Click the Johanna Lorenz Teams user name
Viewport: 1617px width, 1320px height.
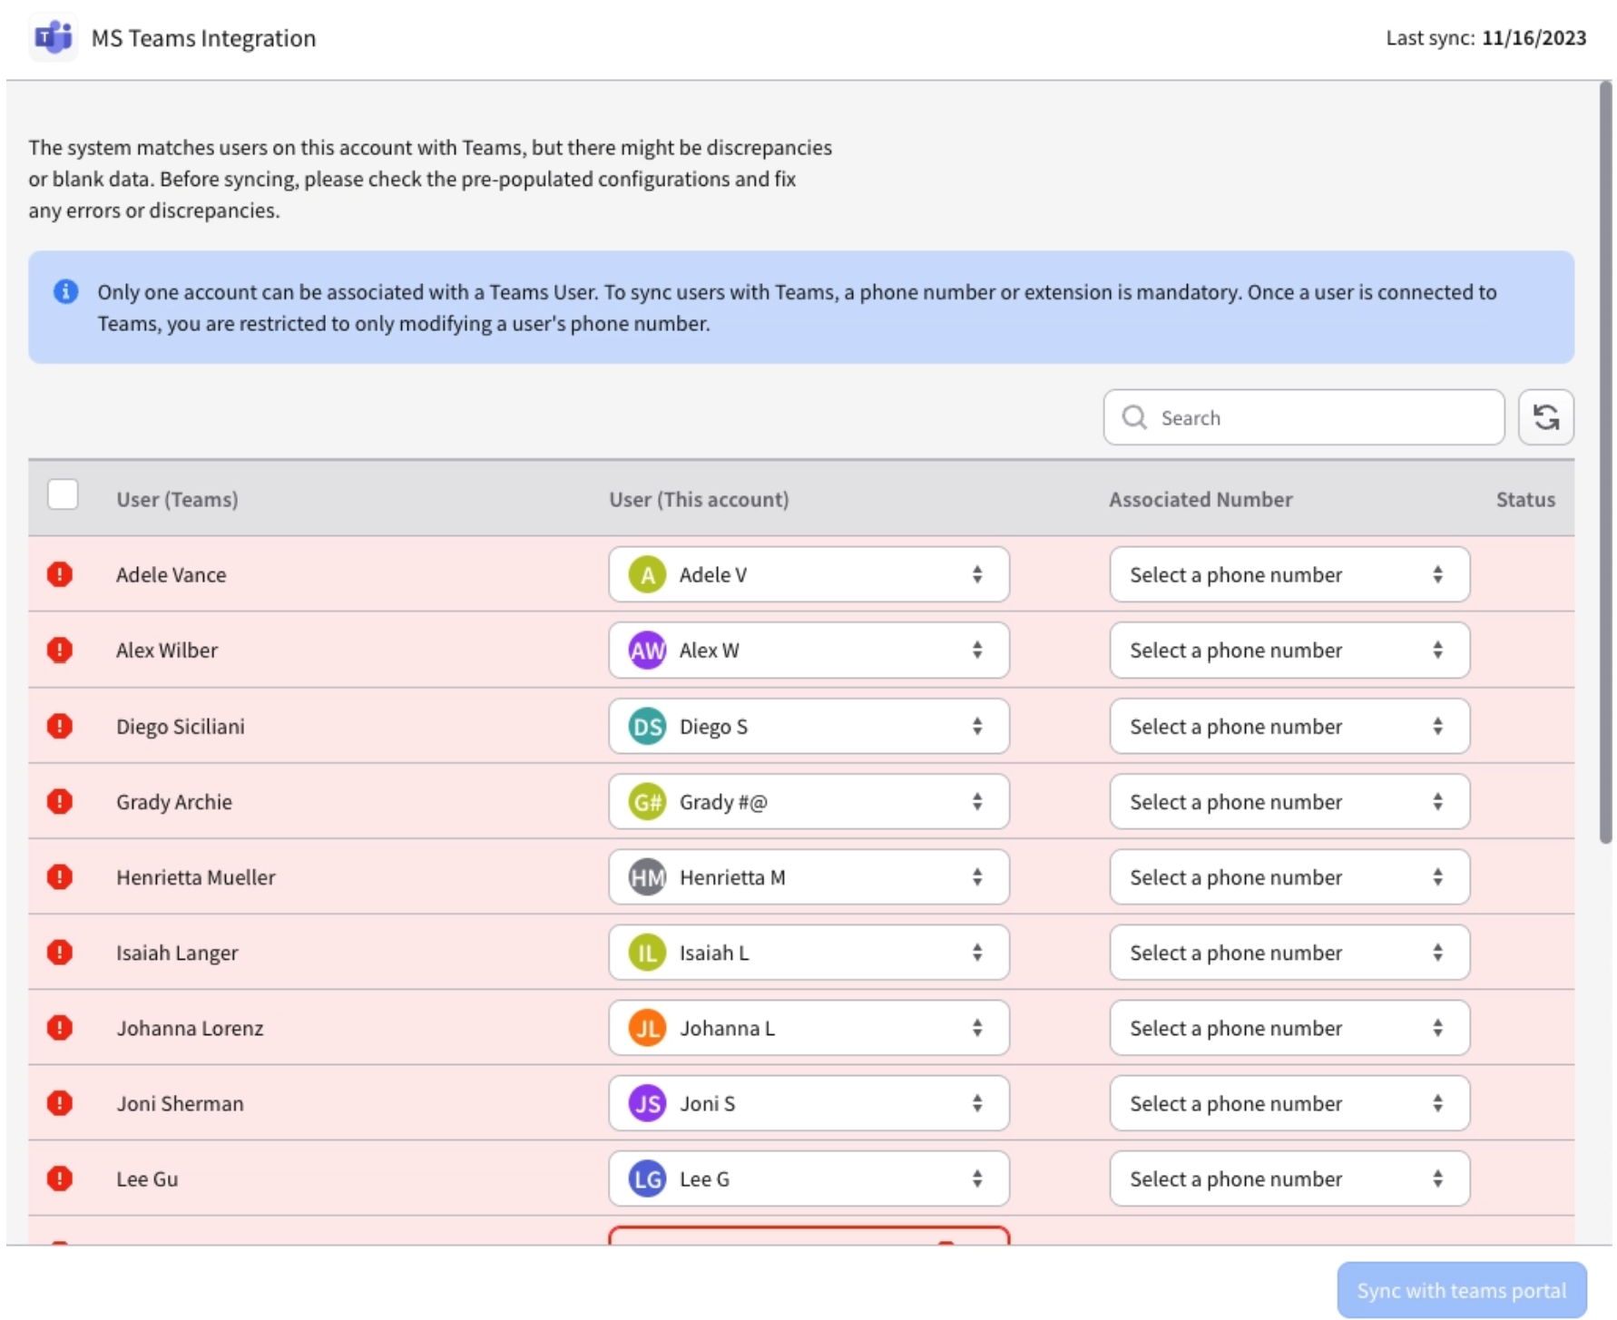(x=190, y=1027)
